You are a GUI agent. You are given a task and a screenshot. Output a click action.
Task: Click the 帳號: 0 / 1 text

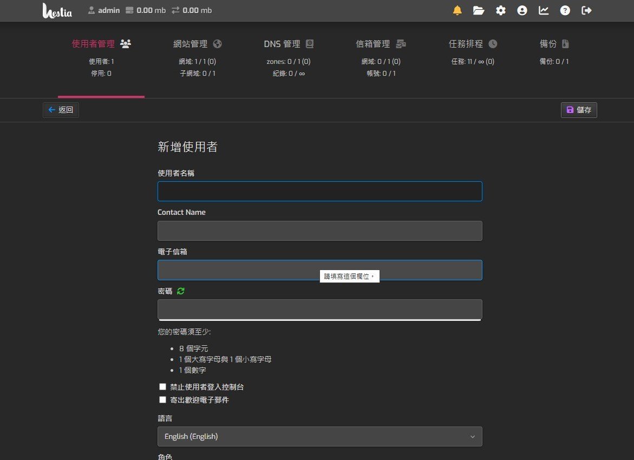381,74
